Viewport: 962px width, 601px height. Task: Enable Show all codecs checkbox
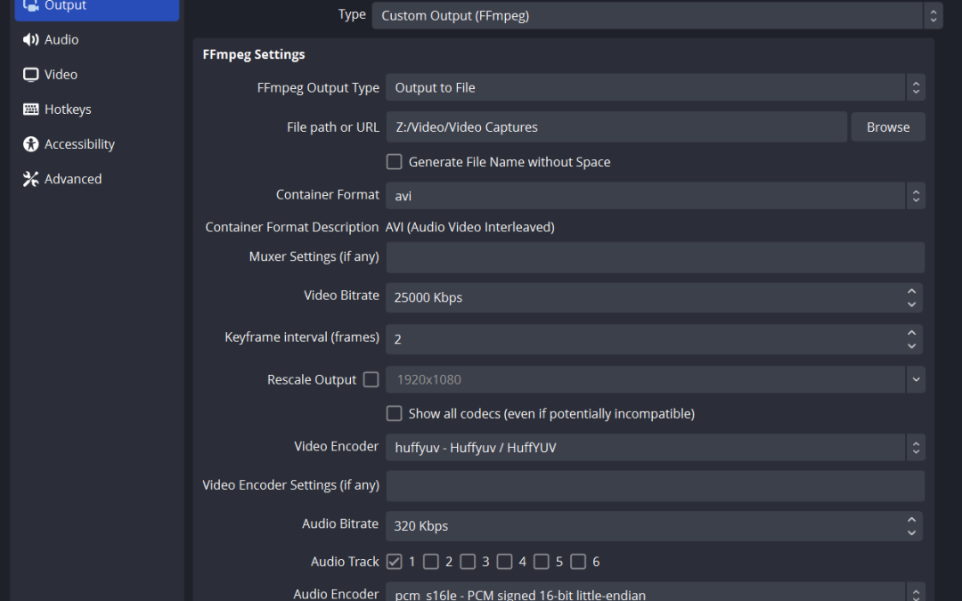point(394,413)
